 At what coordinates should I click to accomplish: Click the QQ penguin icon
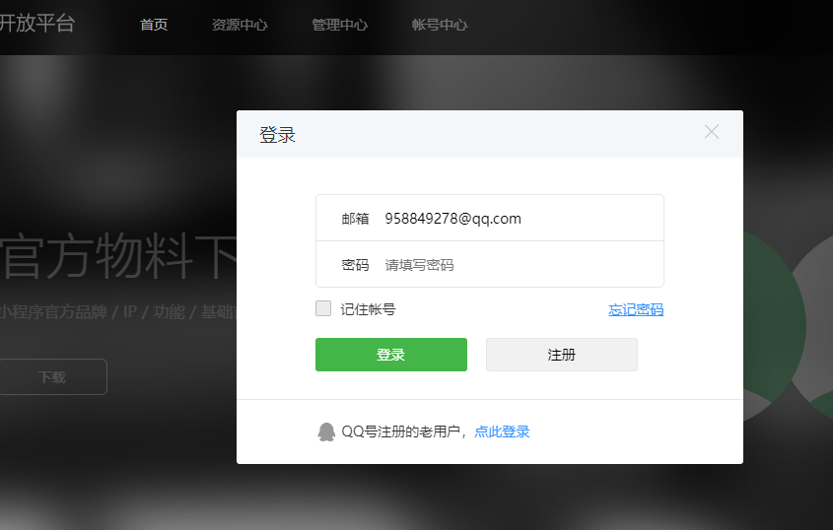click(326, 431)
